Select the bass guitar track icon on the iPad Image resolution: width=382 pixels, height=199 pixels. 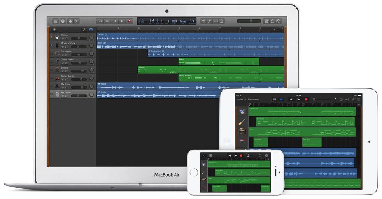pos(242,122)
